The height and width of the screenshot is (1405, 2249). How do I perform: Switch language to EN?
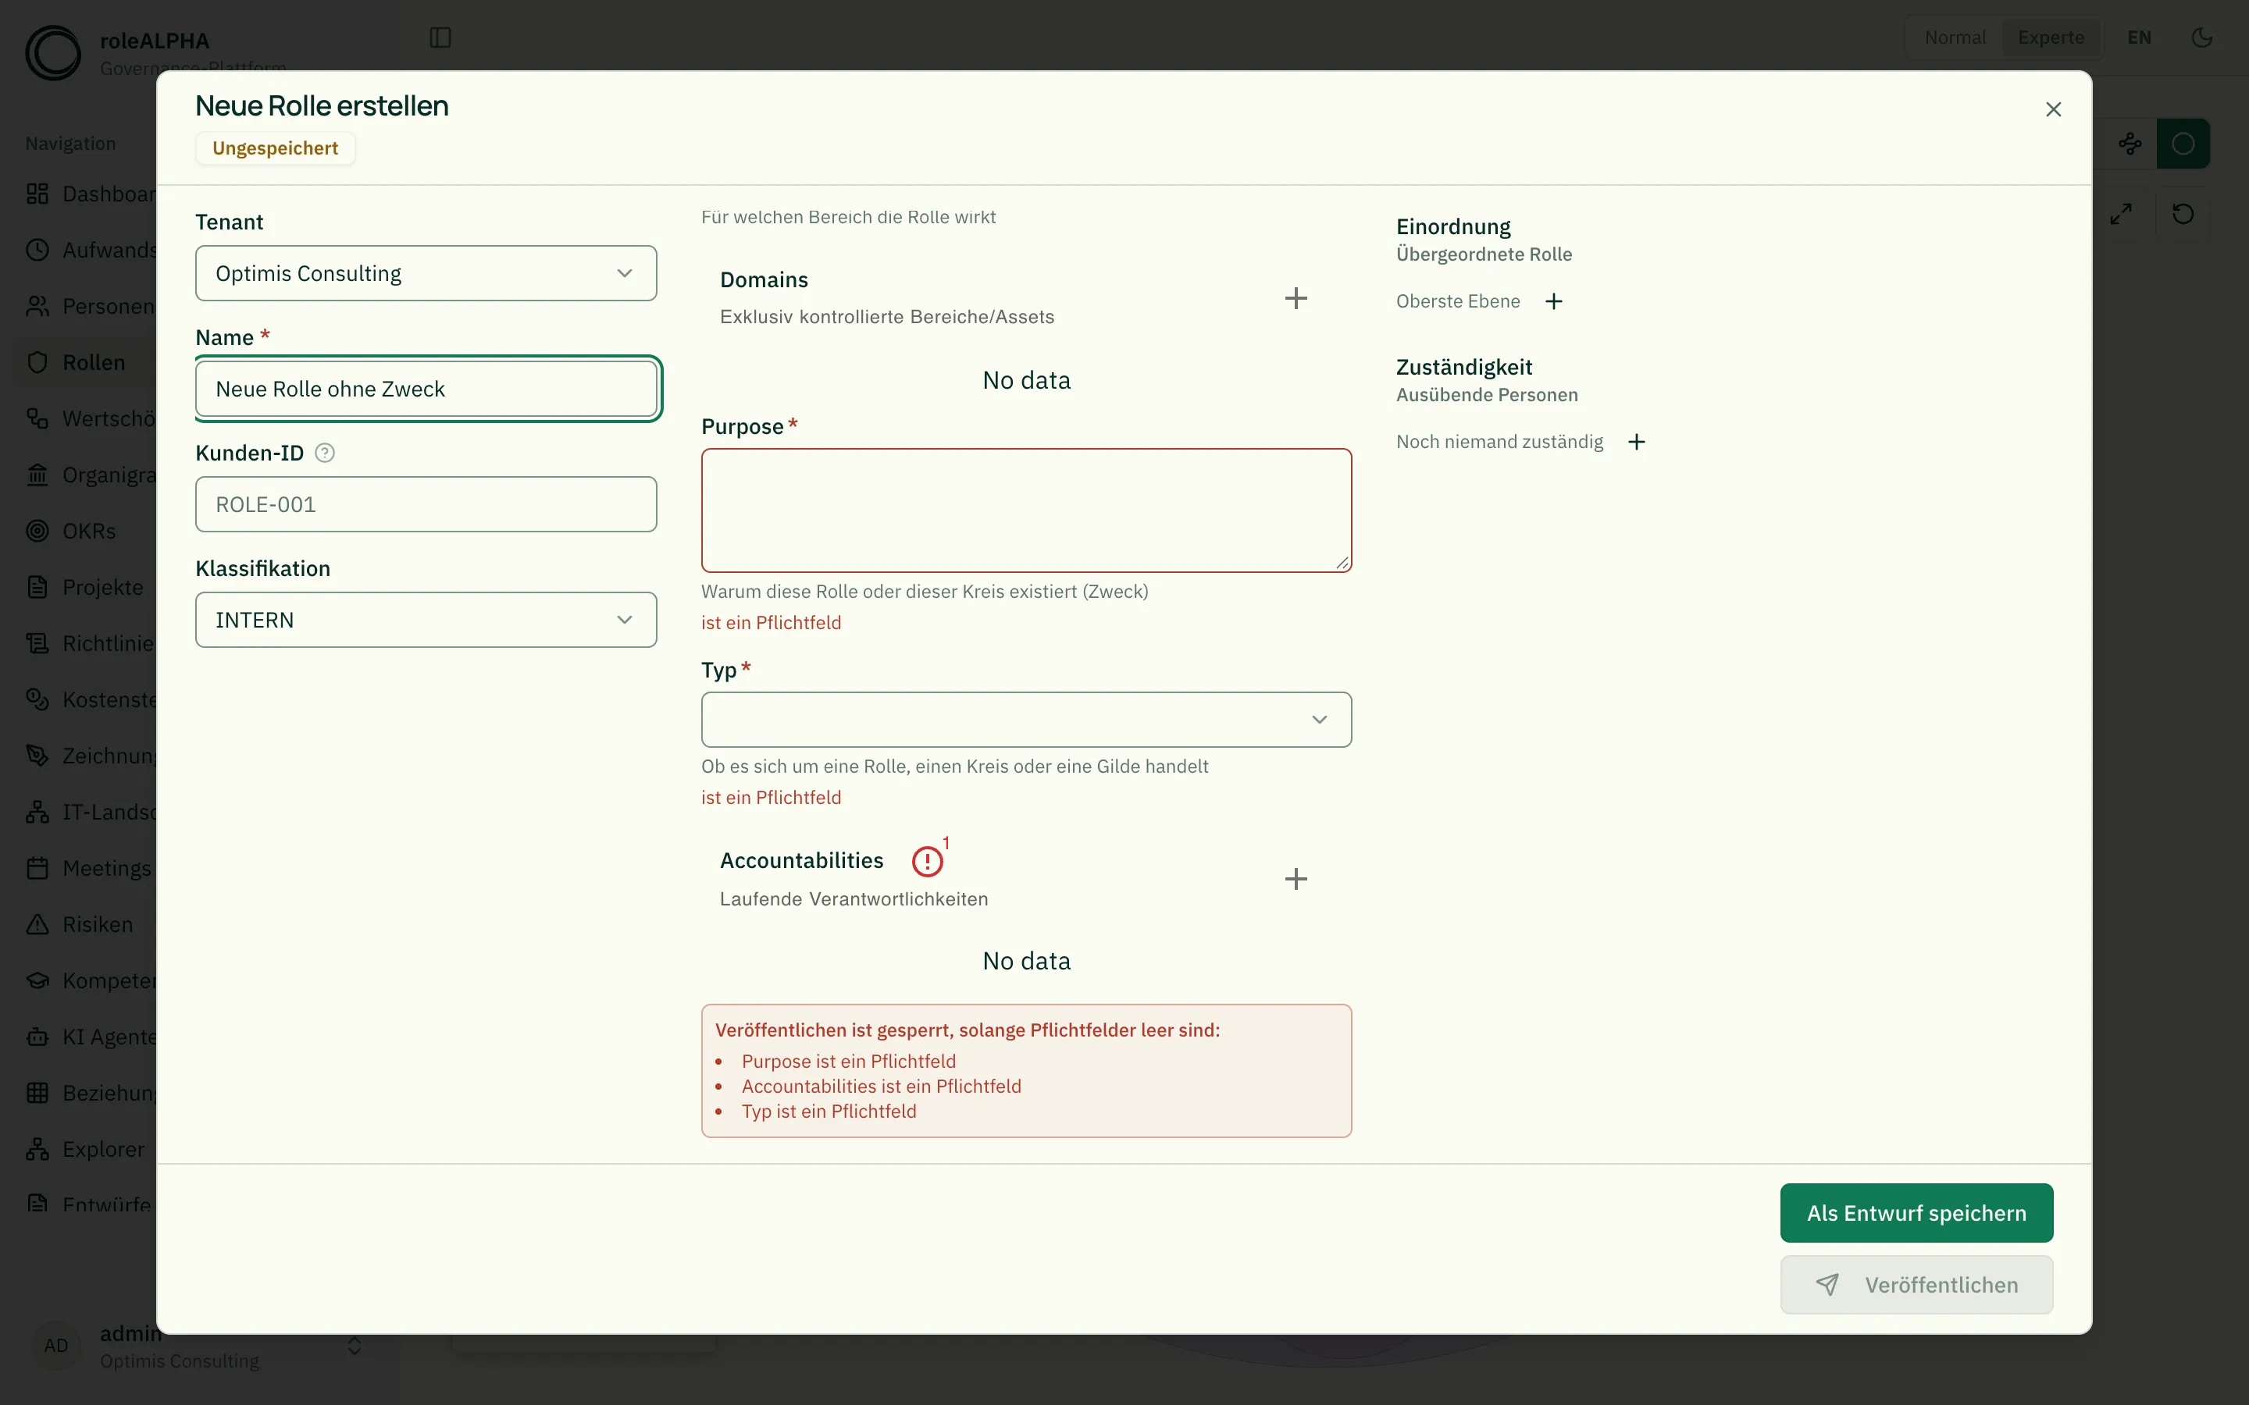pos(2140,38)
